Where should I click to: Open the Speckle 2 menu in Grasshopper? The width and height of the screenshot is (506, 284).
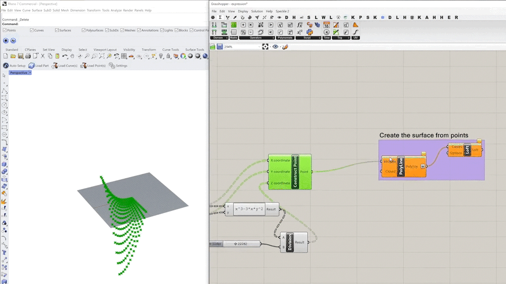[282, 11]
